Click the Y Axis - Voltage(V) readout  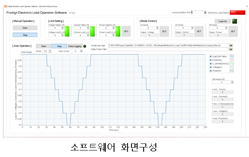pos(222,114)
